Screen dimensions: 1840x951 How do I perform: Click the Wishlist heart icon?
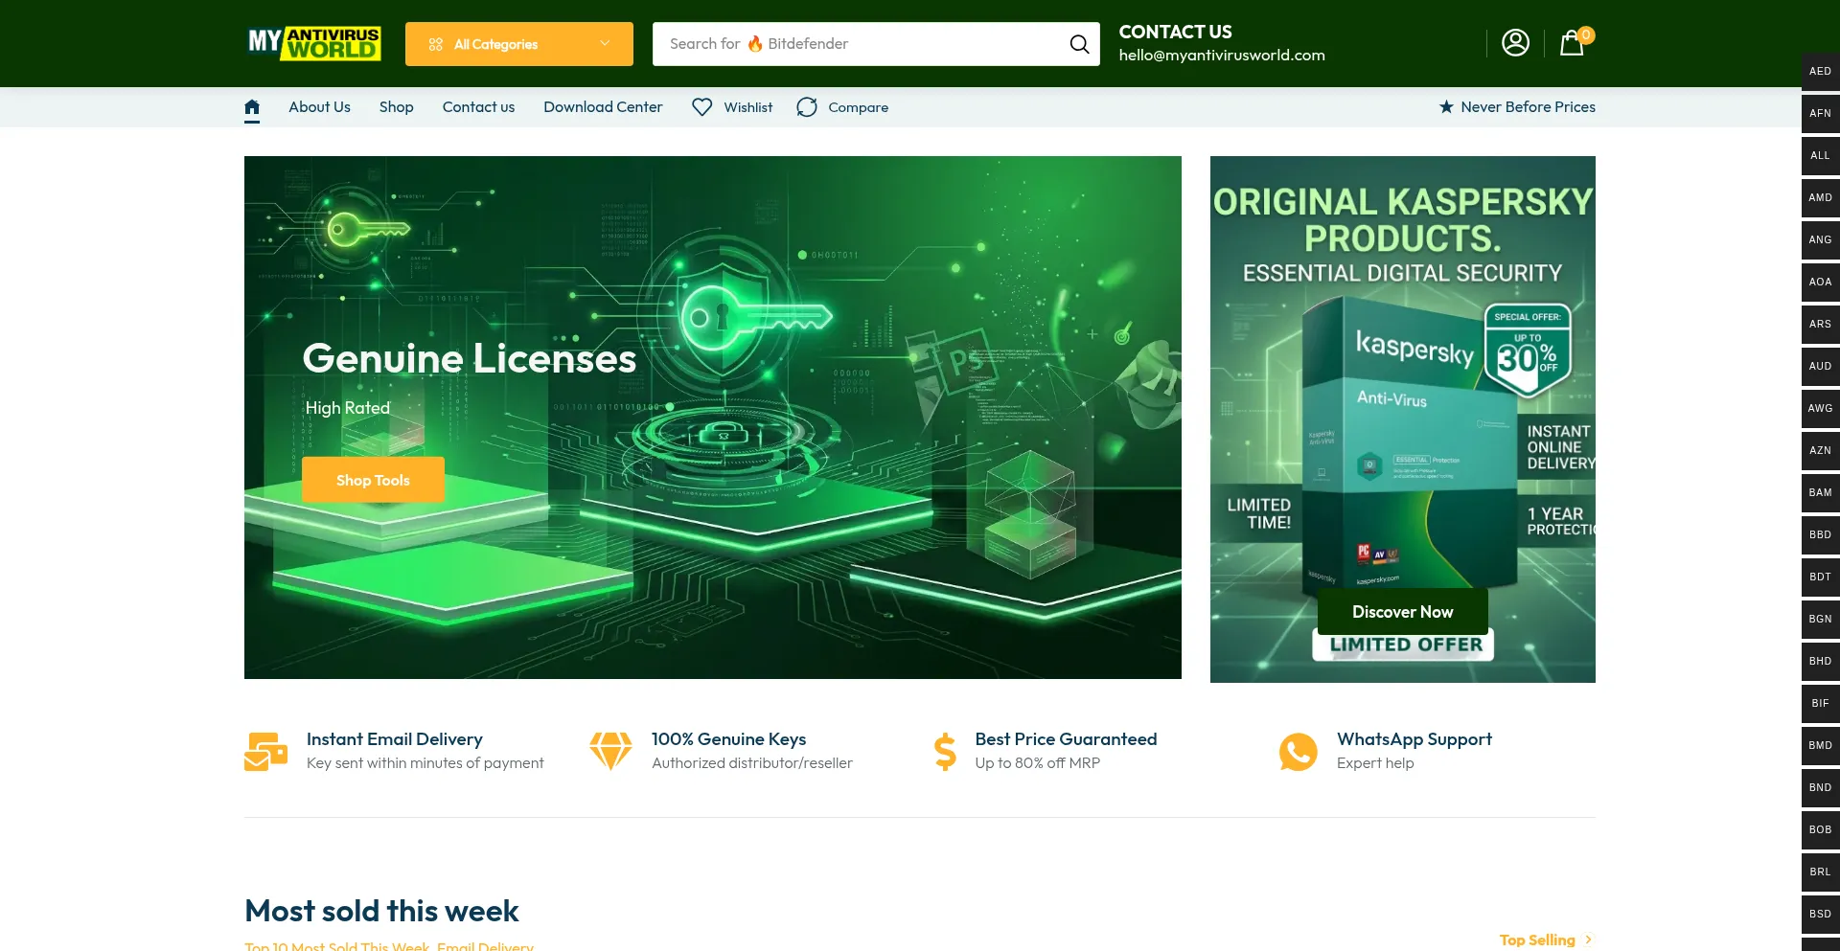point(702,107)
